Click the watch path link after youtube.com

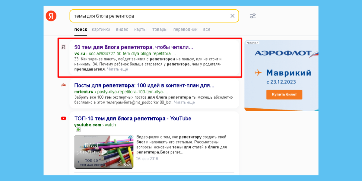coord(110,125)
